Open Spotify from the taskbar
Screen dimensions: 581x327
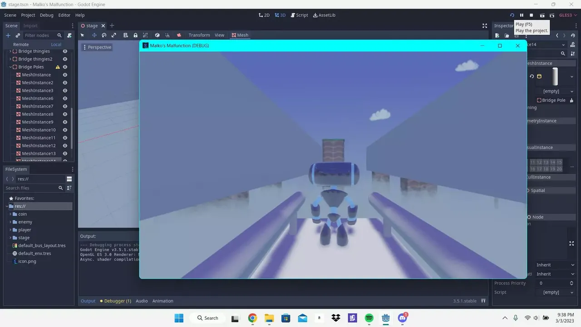[369, 318]
